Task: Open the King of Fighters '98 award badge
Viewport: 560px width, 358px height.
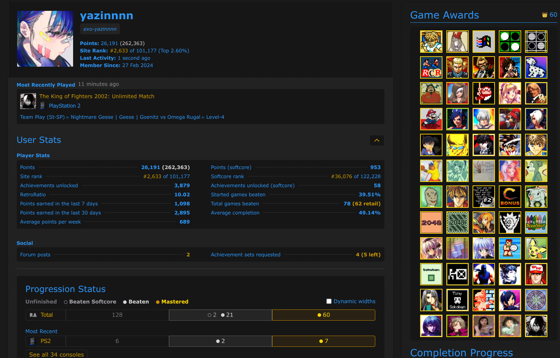Action: pos(536,93)
